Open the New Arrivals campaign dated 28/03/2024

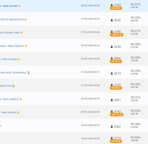coord(10,6)
